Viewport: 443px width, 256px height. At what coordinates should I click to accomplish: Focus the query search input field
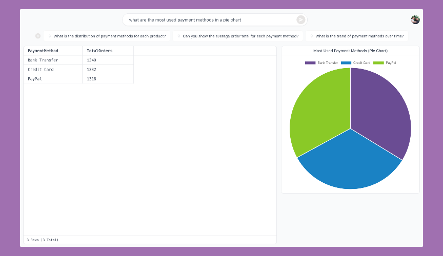pyautogui.click(x=211, y=20)
